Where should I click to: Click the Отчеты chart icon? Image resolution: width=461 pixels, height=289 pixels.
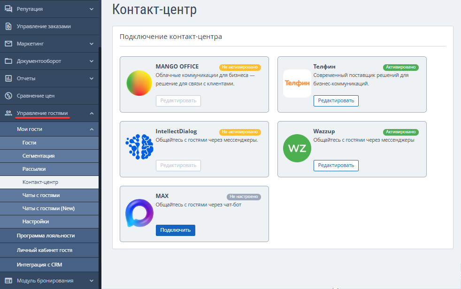click(x=8, y=78)
